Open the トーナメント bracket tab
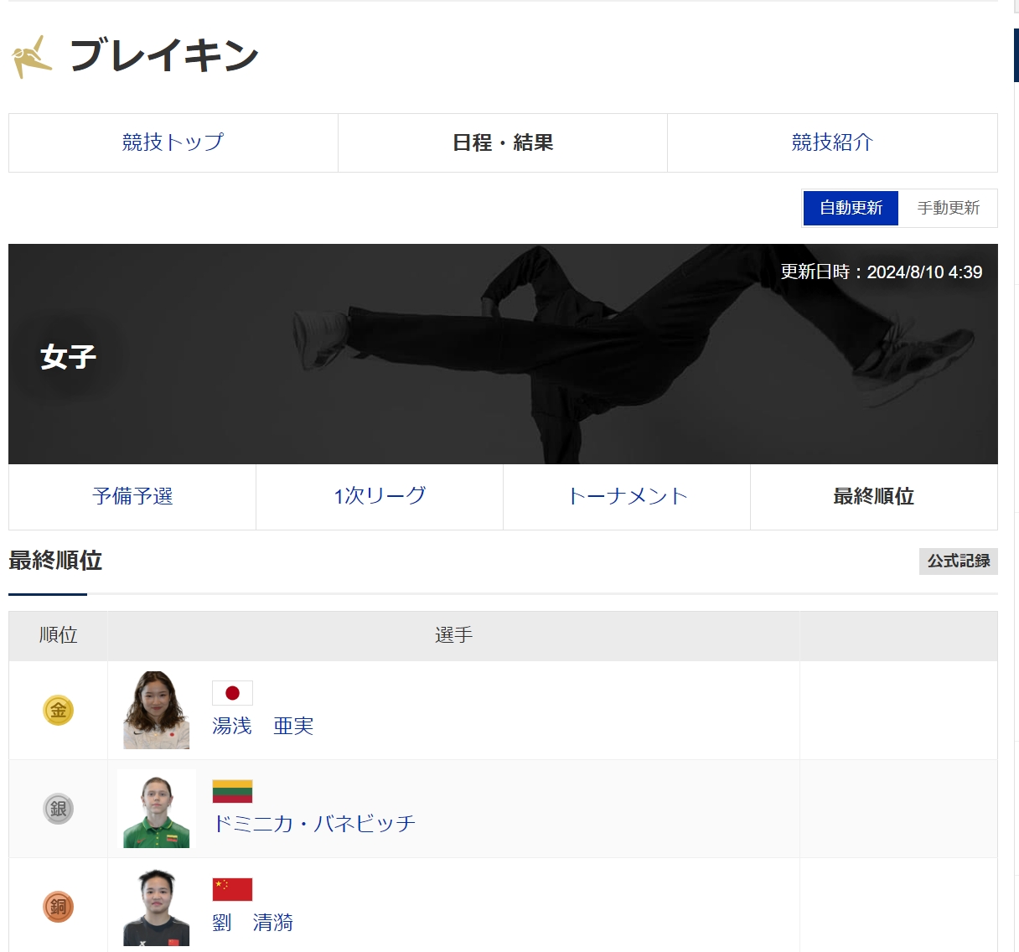Viewport: 1019px width, 952px height. [x=627, y=497]
